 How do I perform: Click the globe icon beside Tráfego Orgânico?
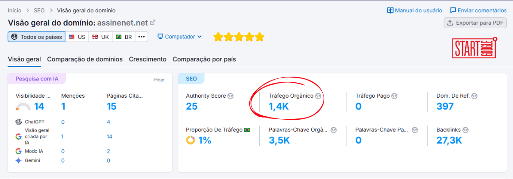tap(318, 96)
